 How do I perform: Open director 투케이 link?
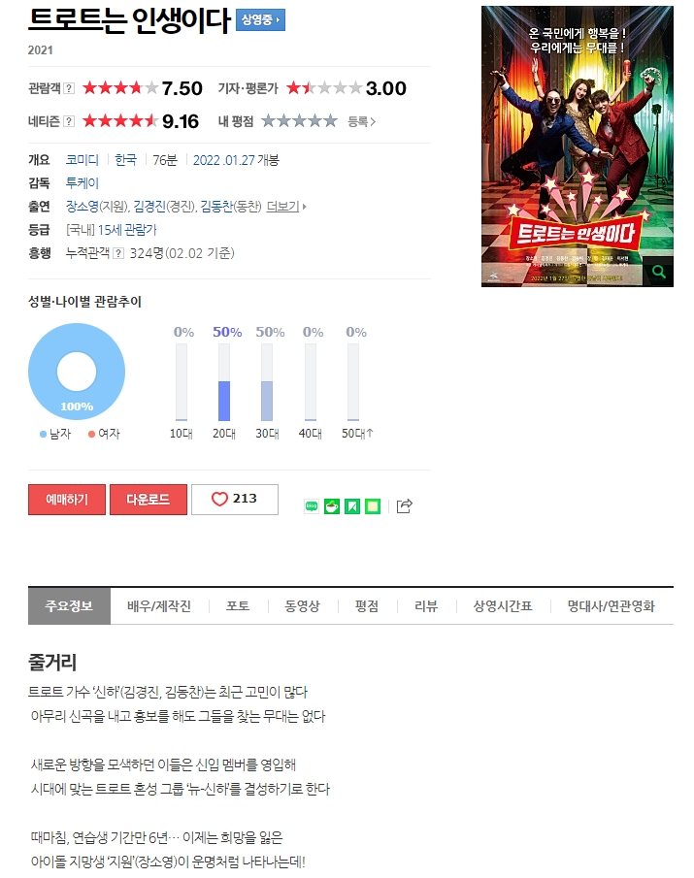click(x=83, y=183)
